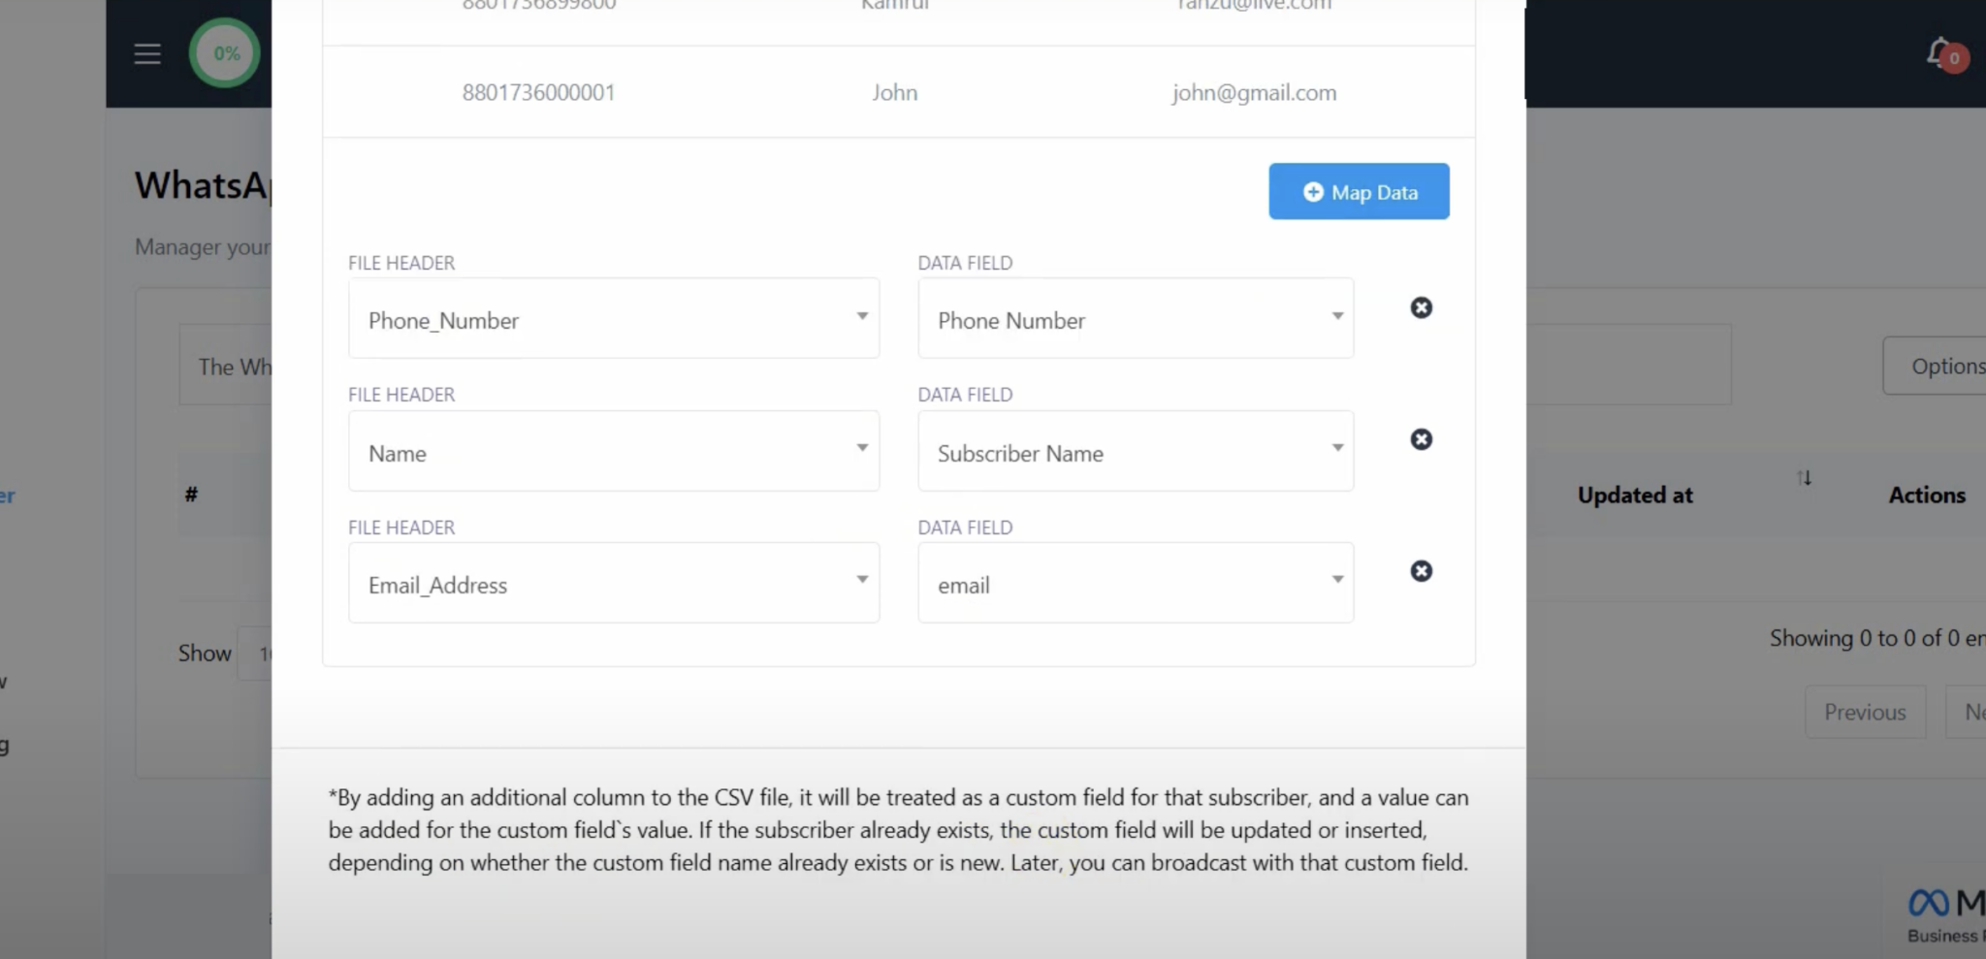Screen dimensions: 1986x959
Task: Open the hamburger menu icon
Action: (x=147, y=53)
